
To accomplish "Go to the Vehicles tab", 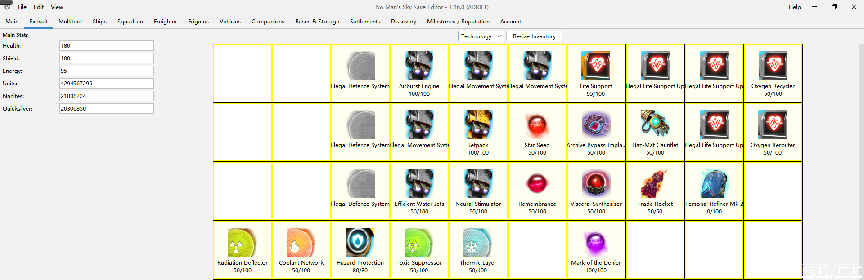I will coord(230,22).
